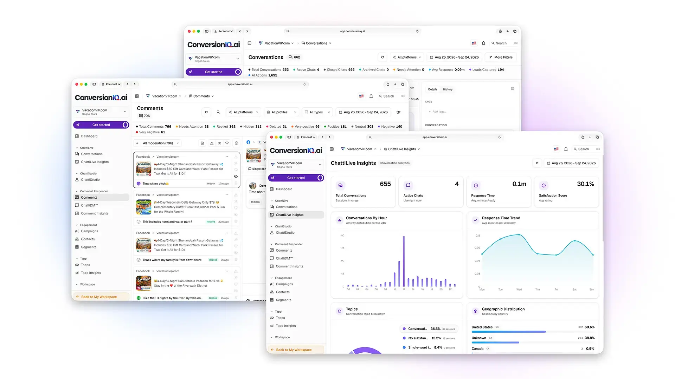
Task: Click the Facebook icon in the Comments detail pane
Action: click(248, 142)
